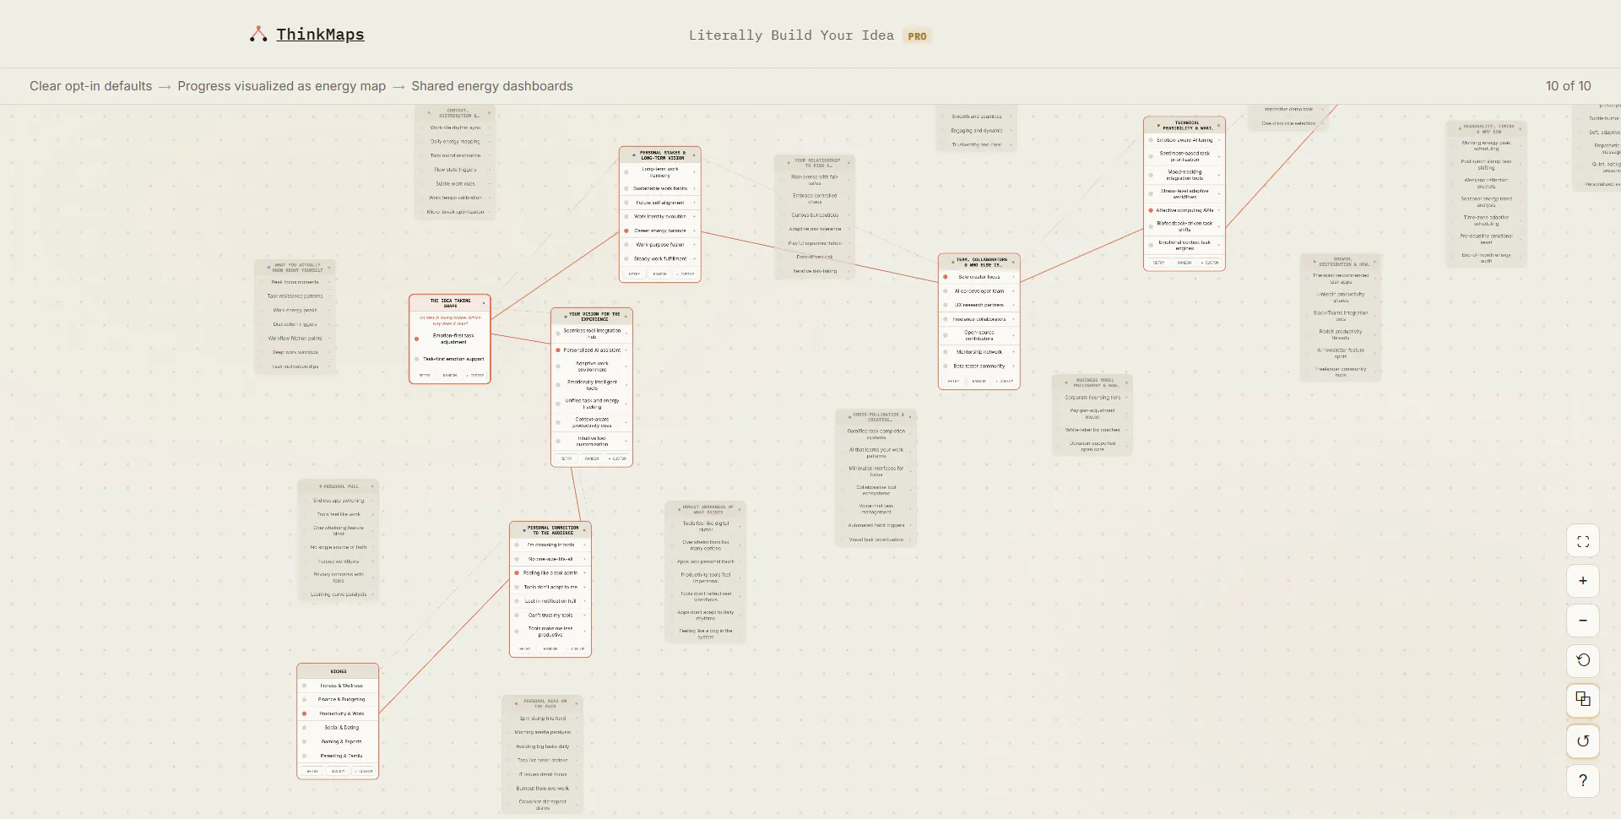Screen dimensions: 1621x819
Task: Close the Personal Stakes & Long-Term Vision card
Action: pos(694,155)
